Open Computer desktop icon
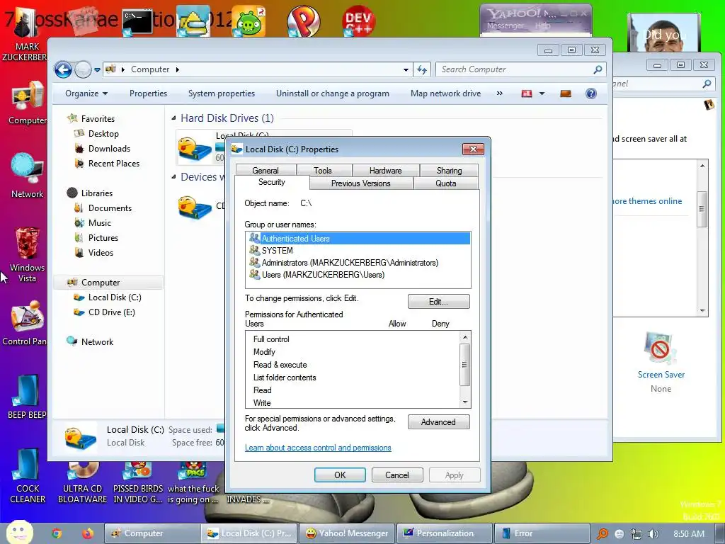Image resolution: width=725 pixels, height=544 pixels. 28,103
